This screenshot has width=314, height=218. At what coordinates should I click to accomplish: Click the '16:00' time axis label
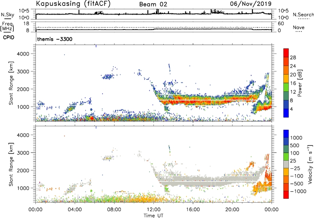(193, 210)
